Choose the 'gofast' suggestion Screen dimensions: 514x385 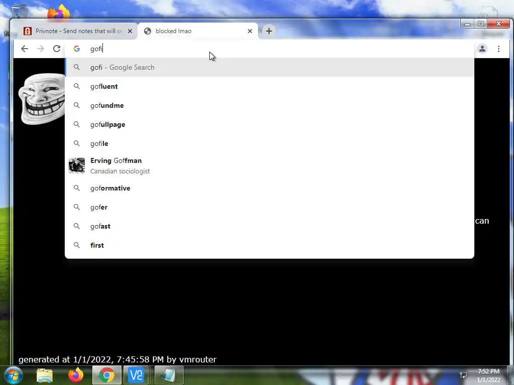click(270, 226)
